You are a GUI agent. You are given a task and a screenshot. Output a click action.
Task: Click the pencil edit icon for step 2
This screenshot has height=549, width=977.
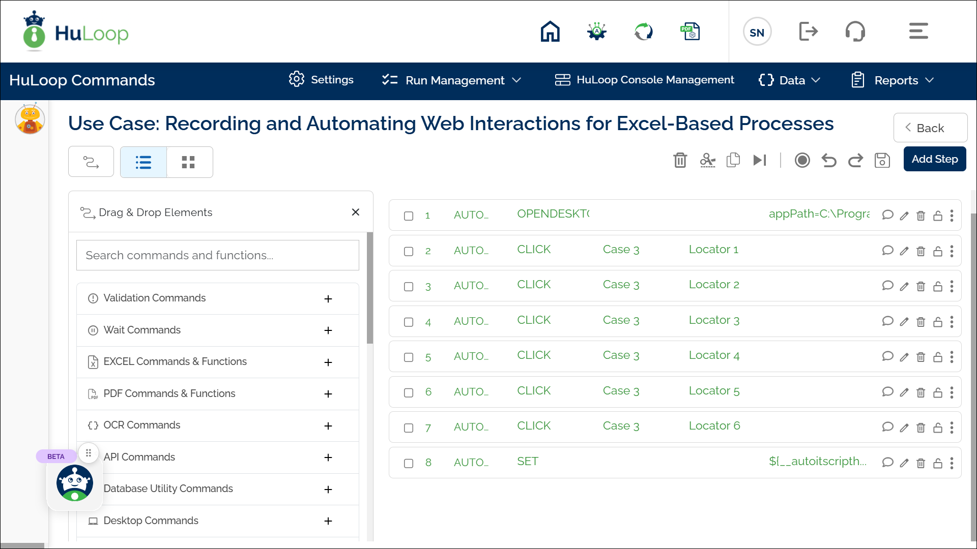904,251
